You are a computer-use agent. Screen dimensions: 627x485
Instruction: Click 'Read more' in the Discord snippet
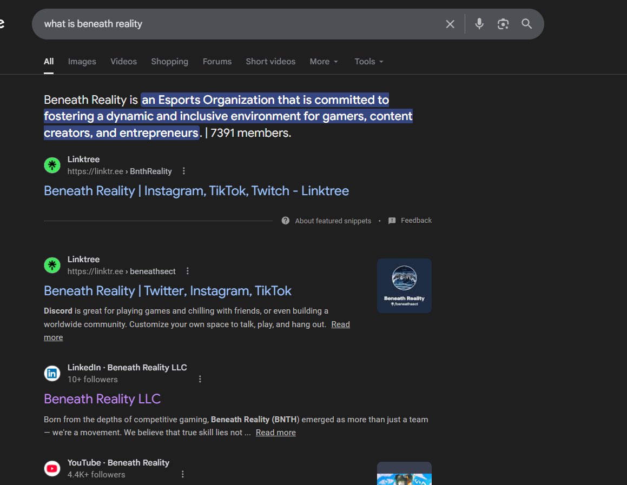(x=340, y=324)
